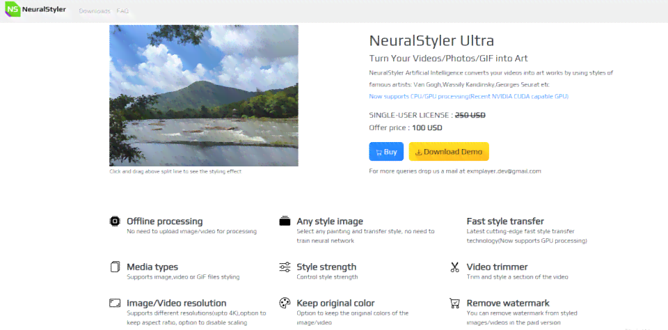Click the Style strength sliders icon
Viewport: 668px width, 330px height.
[285, 267]
